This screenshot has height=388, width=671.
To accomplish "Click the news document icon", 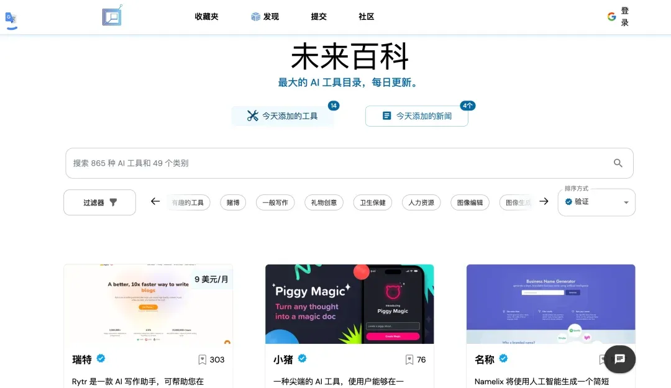I will coord(386,116).
